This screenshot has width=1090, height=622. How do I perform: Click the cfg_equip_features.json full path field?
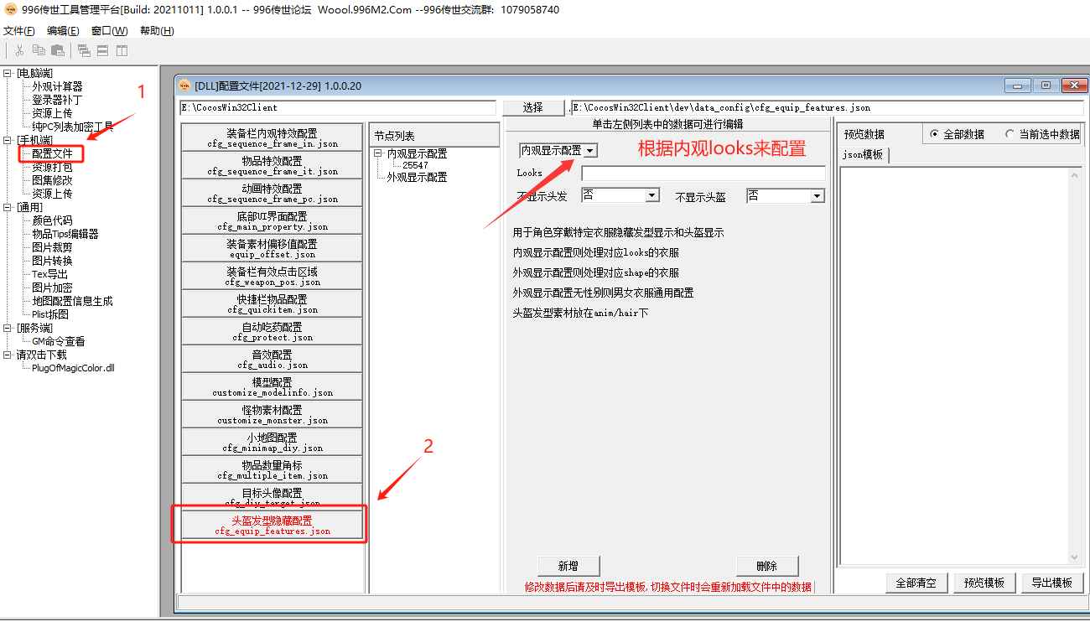827,108
